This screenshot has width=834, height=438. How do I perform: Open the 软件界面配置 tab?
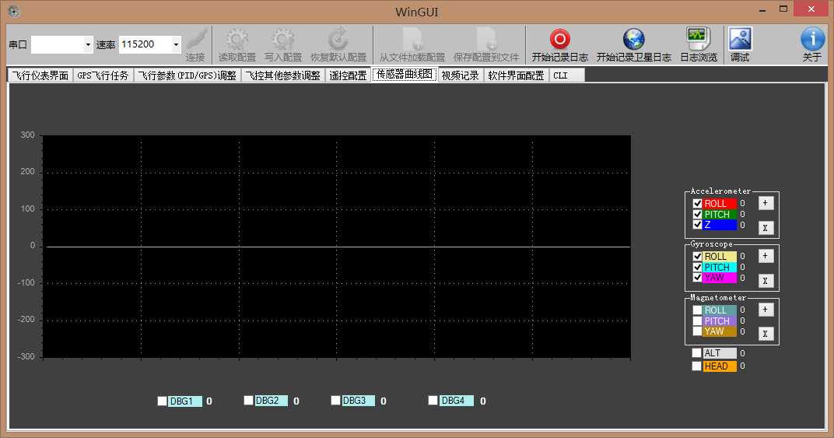point(516,75)
